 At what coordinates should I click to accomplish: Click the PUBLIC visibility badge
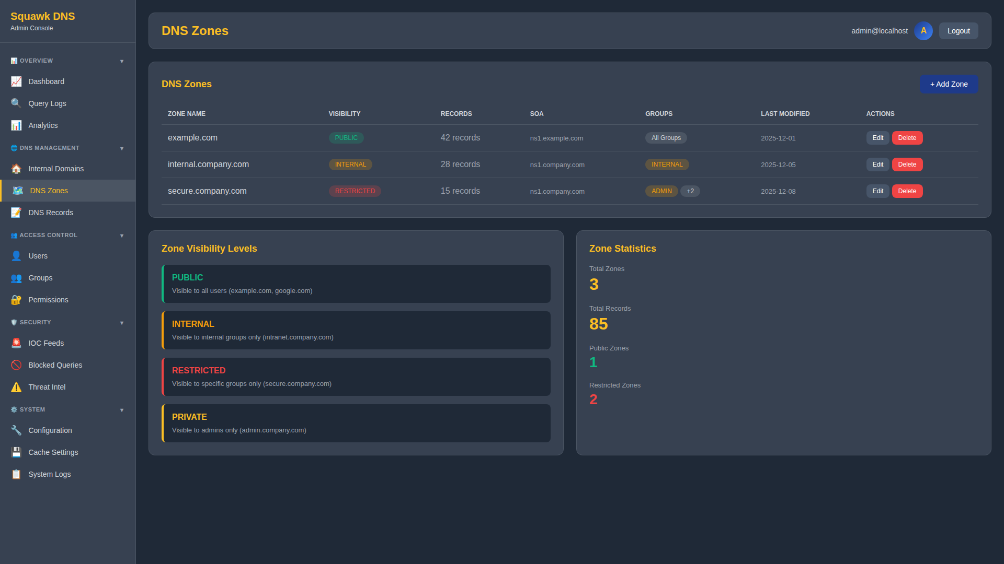coord(346,138)
